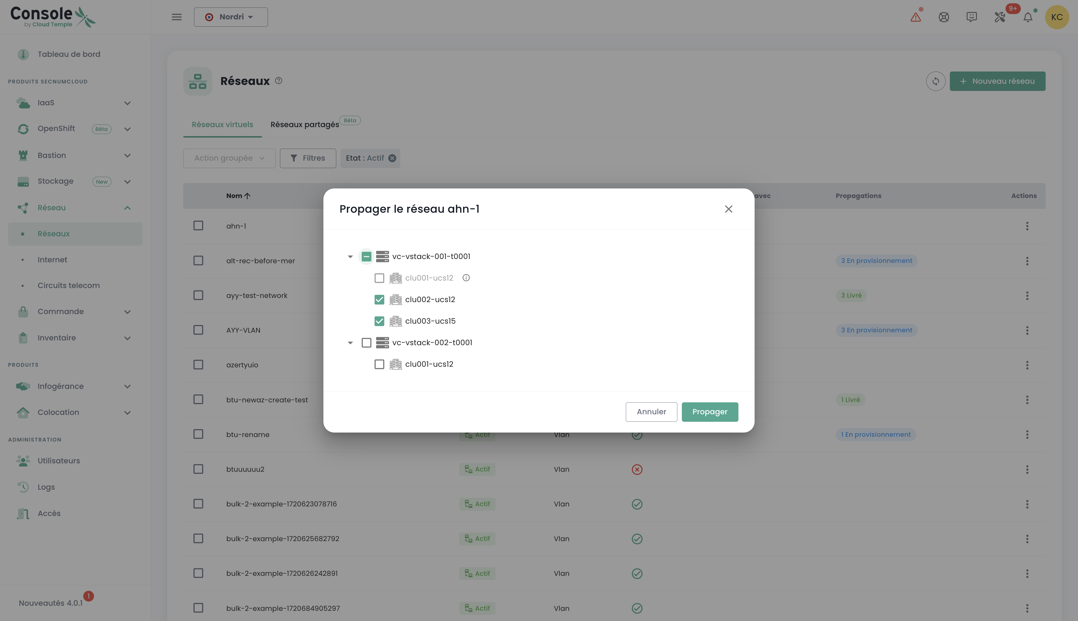This screenshot has width=1078, height=621.
Task: Collapse the vc-vstack-002-t0001 tree node
Action: [350, 343]
